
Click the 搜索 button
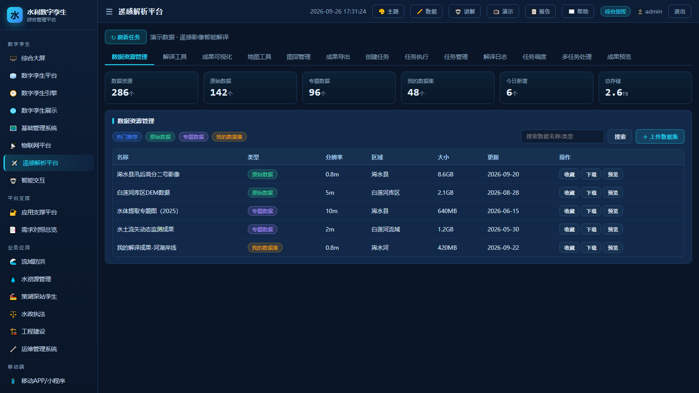click(x=620, y=137)
